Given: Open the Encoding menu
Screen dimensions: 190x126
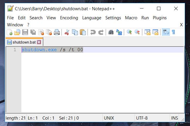Looking at the screenshot, I should click(69, 18).
